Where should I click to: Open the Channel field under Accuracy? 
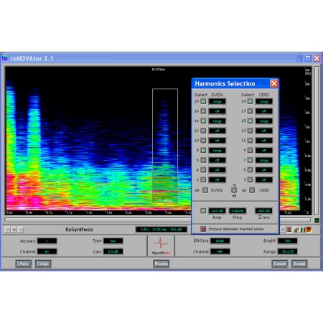pos(47,251)
